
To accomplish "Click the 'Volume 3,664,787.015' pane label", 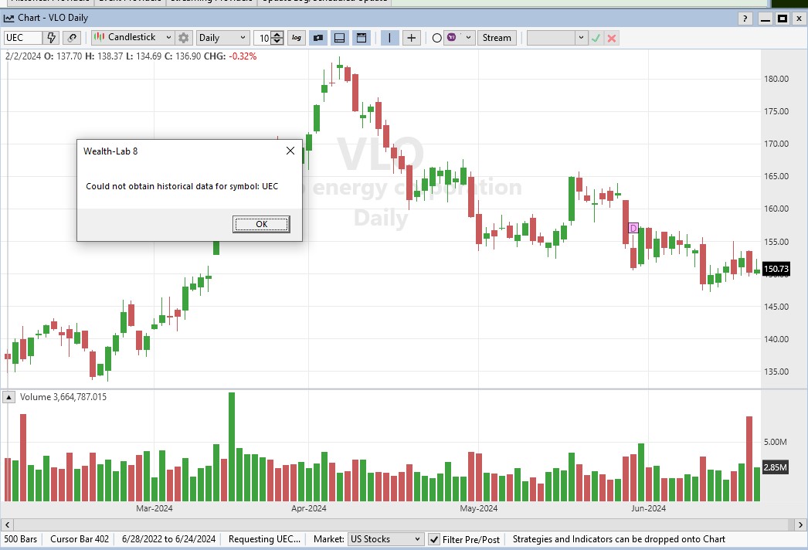I will 63,397.
